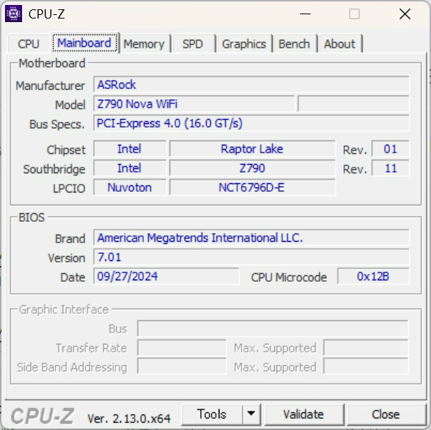Switch to the CPU tab

tap(28, 43)
